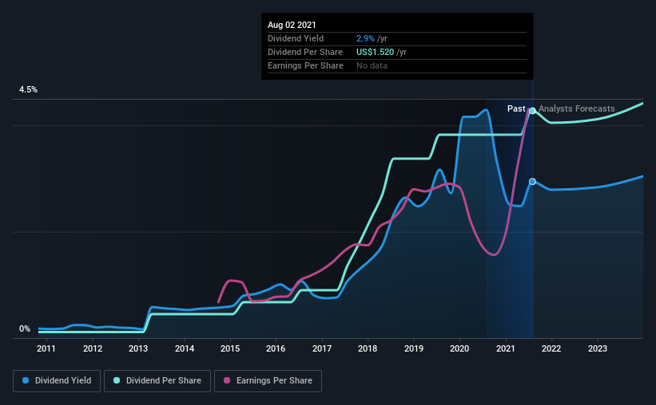The width and height of the screenshot is (656, 405).
Task: Click the 2.9% dividend yield value
Action: click(365, 38)
